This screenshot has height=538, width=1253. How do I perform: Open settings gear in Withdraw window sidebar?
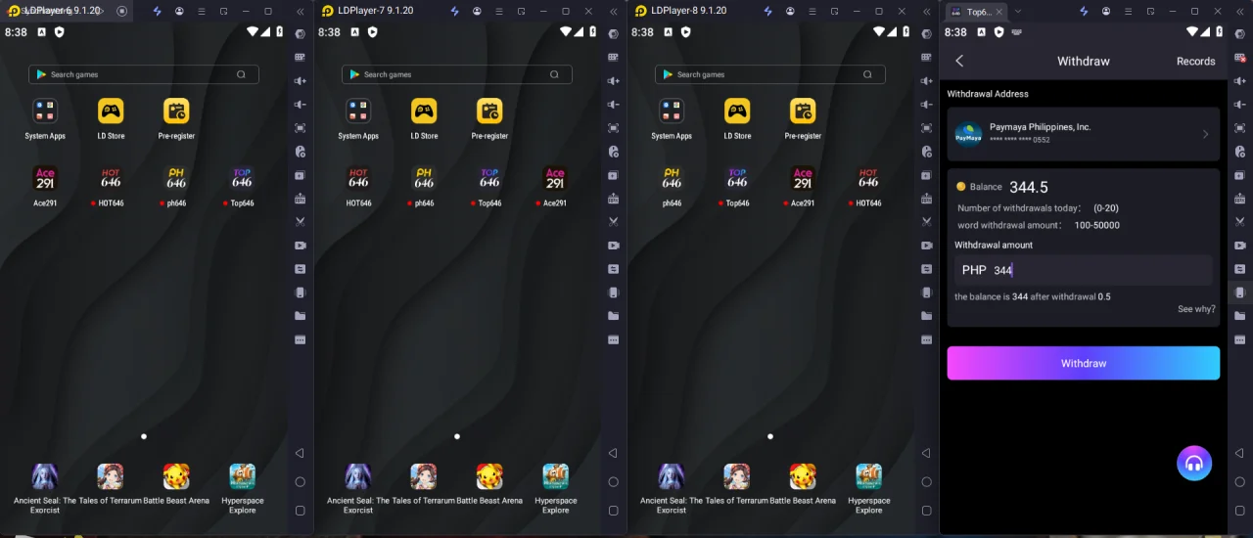[x=1240, y=34]
